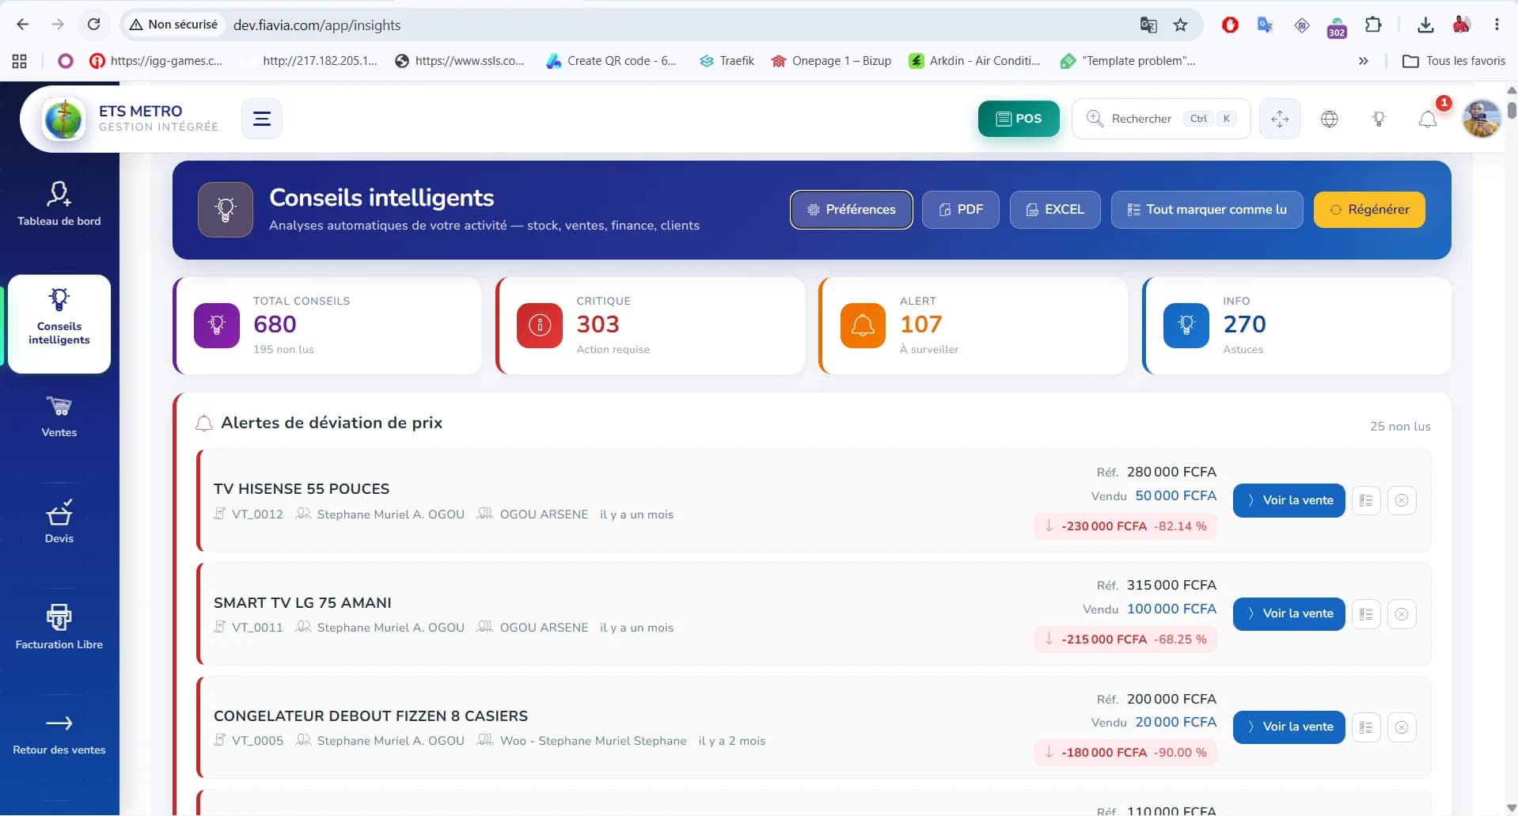Open Retour des ventes in sidebar

(59, 734)
